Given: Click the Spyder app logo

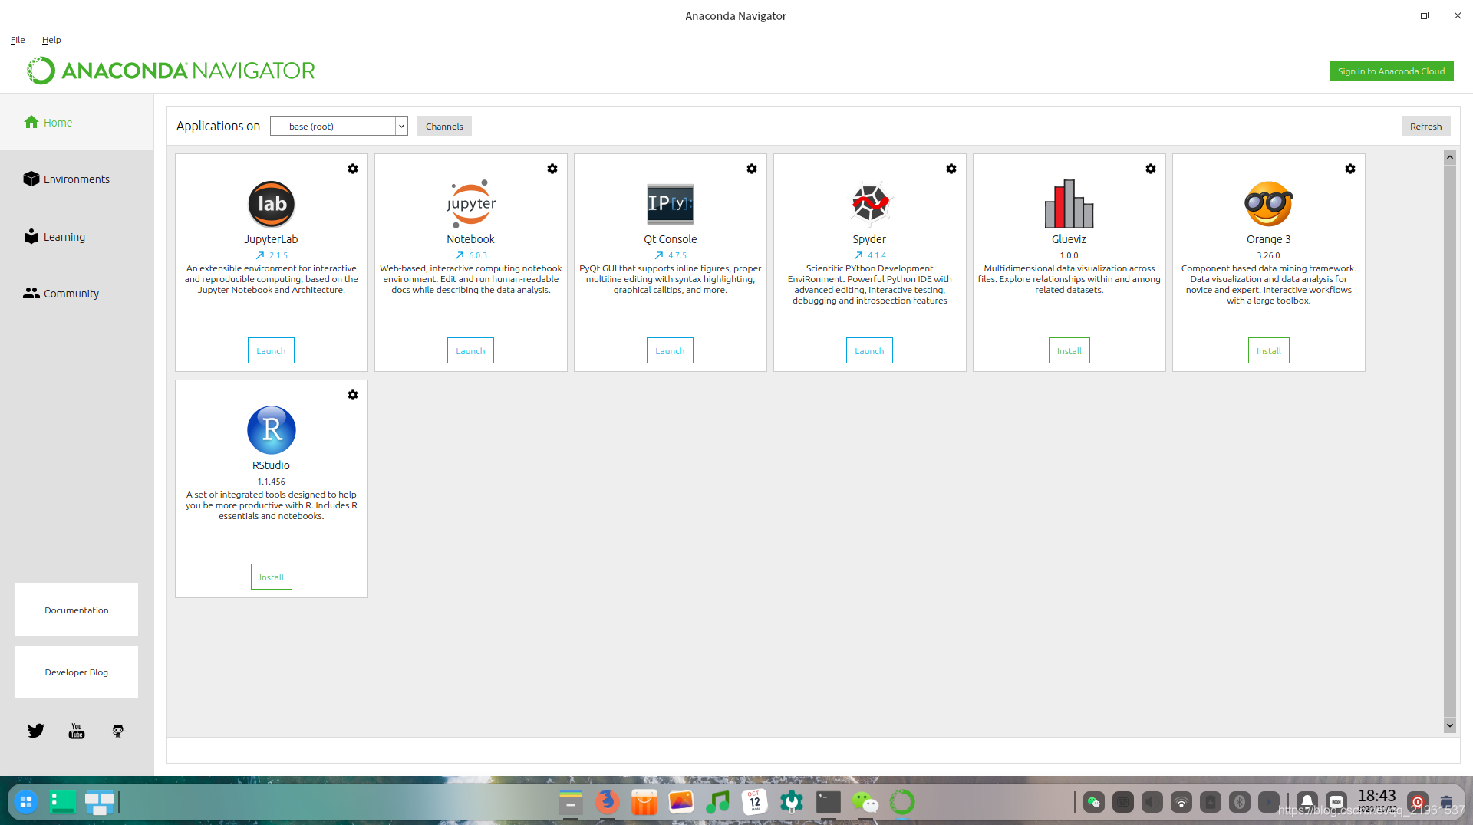Looking at the screenshot, I should tap(870, 204).
